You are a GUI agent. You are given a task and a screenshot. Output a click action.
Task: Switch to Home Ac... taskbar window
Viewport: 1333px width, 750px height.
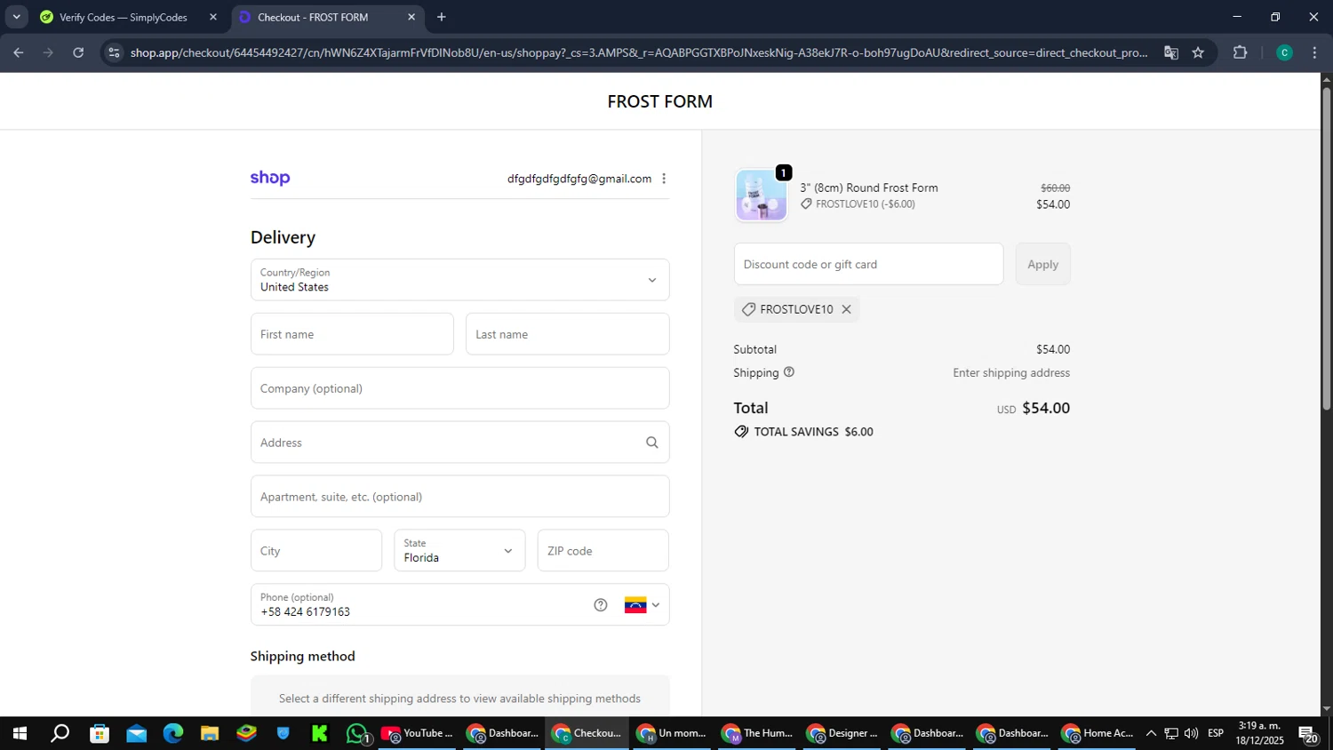click(1098, 733)
